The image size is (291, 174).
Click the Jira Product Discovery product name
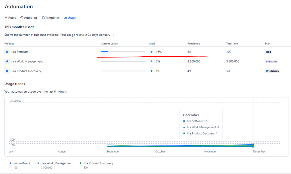click(x=26, y=71)
